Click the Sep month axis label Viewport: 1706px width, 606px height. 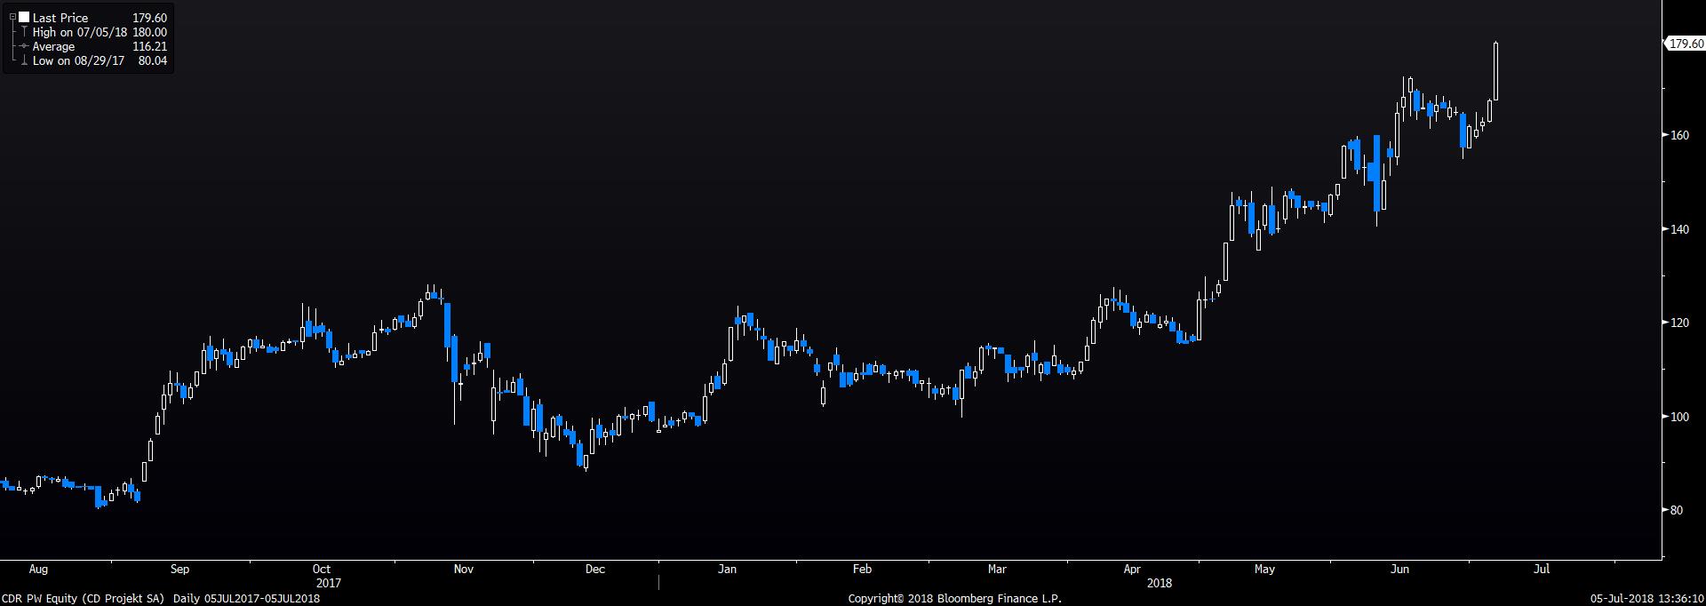point(179,569)
